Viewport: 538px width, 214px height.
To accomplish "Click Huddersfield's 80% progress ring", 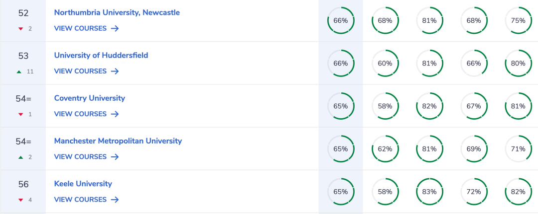I will point(518,63).
